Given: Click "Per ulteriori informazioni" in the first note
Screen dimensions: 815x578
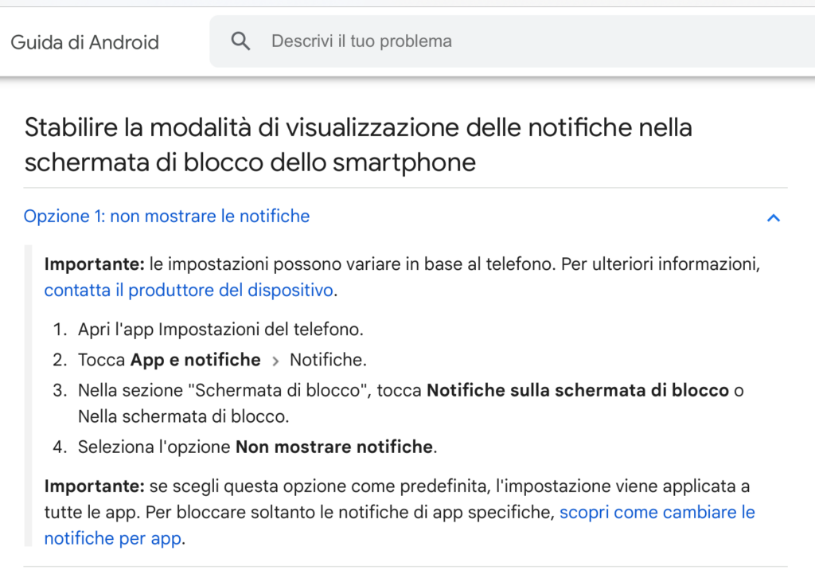Looking at the screenshot, I should point(660,264).
